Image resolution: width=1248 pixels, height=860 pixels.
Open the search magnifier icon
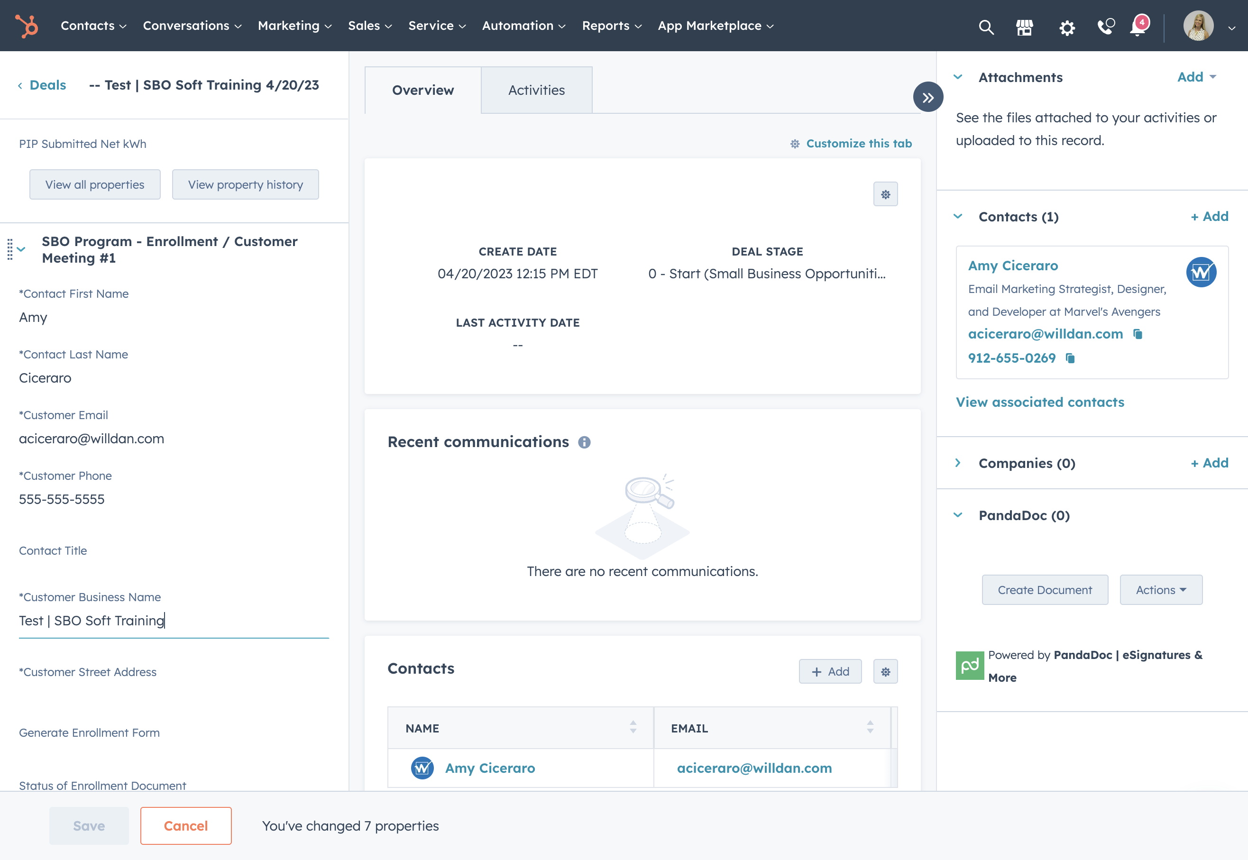click(986, 27)
